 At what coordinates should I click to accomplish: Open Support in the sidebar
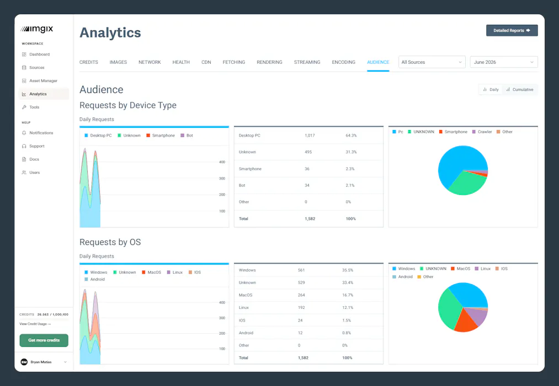pos(44,146)
